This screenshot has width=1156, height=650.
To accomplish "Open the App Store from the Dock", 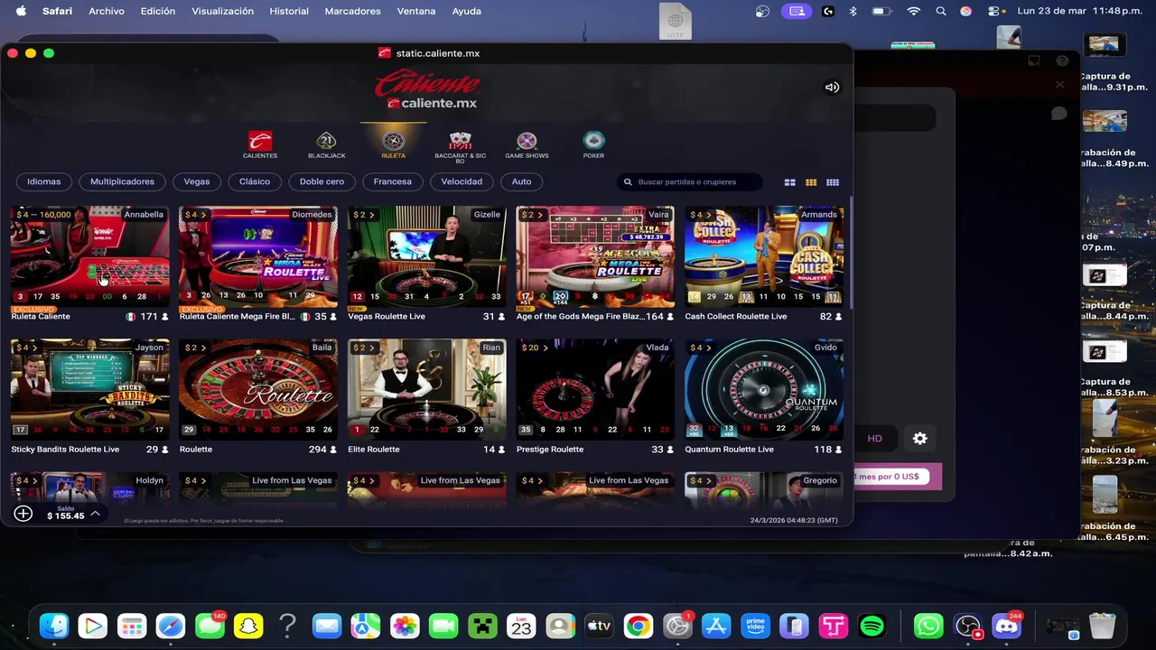I will (x=715, y=626).
